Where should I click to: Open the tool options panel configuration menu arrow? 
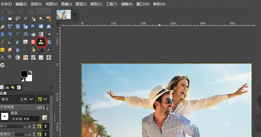(51, 87)
